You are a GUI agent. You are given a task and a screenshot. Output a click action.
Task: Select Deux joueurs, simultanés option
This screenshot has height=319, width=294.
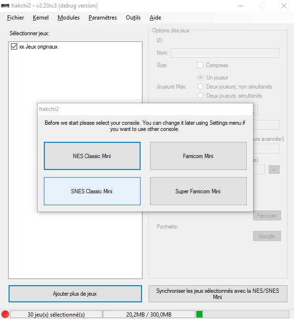pyautogui.click(x=201, y=96)
